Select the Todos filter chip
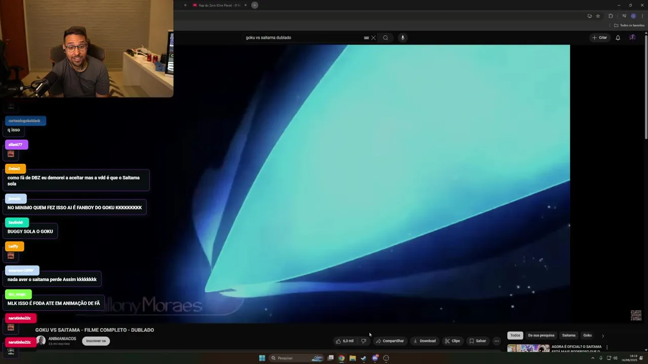The height and width of the screenshot is (364, 648). pos(515,335)
